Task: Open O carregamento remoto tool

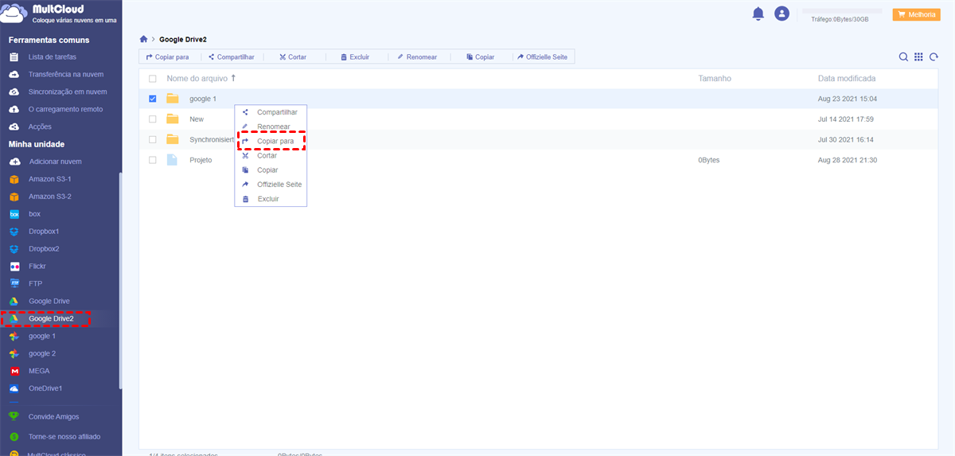Action: pos(65,110)
